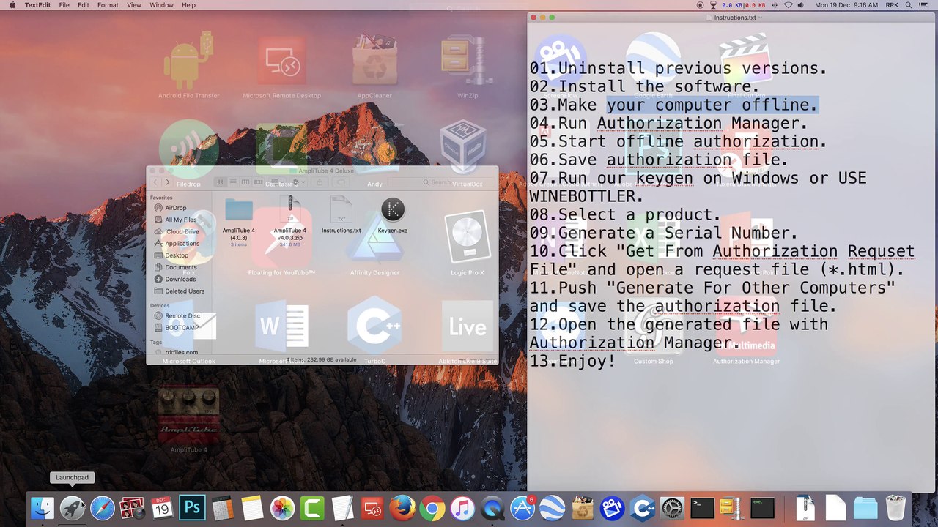This screenshot has width=938, height=527.
Task: Launch the TurboC++ icon in the Dock
Action: click(643, 508)
